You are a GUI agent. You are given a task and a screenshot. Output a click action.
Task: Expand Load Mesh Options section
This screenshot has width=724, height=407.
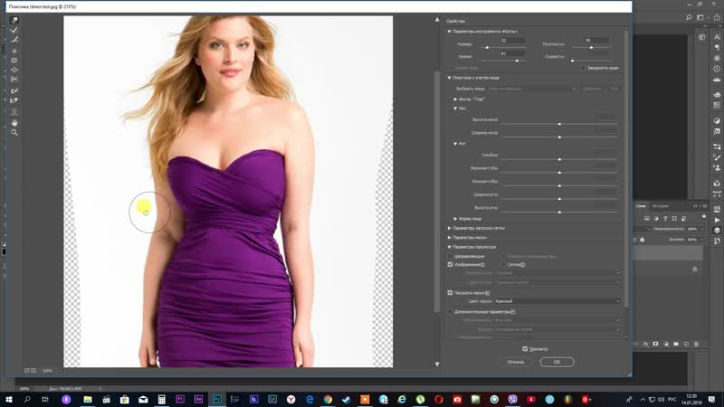coord(449,228)
